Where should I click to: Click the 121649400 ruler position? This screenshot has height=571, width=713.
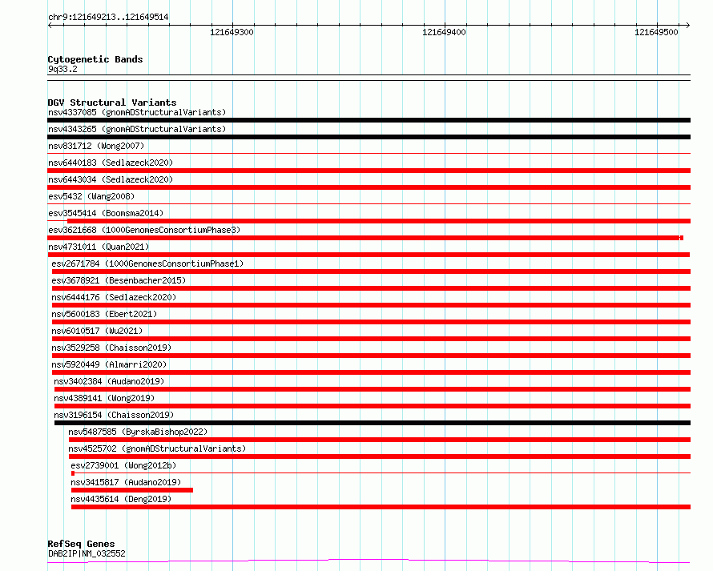[445, 32]
